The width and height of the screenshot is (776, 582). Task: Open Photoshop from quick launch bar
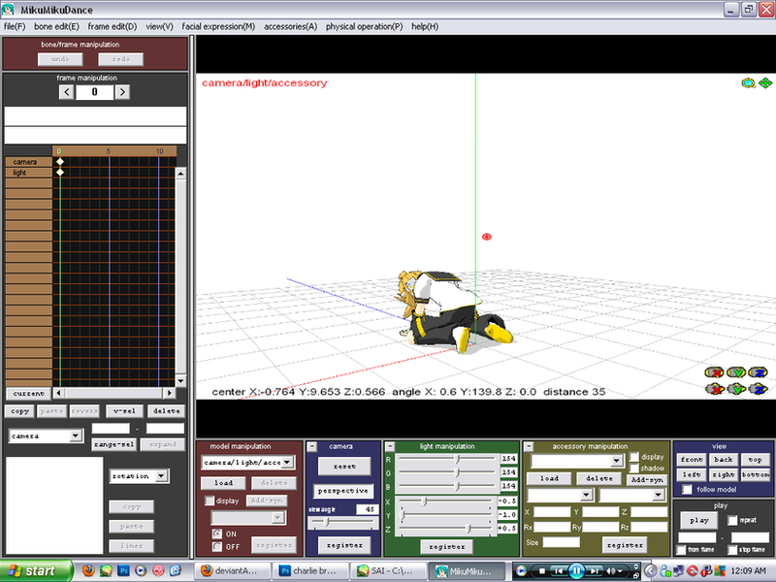pos(123,570)
